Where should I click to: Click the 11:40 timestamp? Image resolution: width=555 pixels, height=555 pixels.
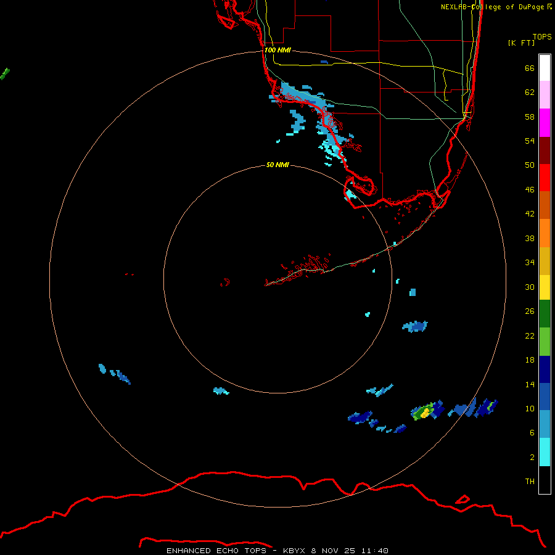(375, 551)
